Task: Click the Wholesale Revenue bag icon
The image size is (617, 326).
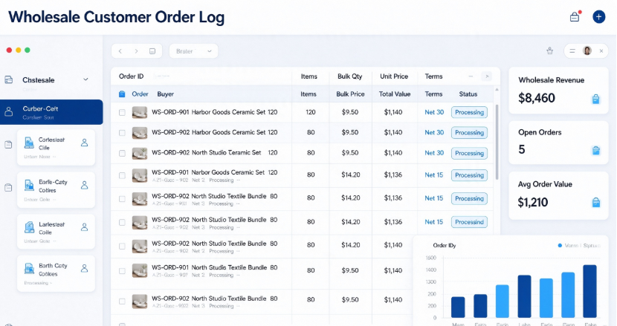Action: (x=595, y=99)
